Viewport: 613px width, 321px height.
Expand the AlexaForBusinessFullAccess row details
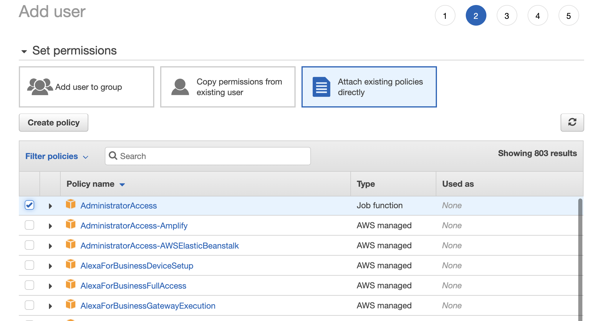click(x=50, y=286)
